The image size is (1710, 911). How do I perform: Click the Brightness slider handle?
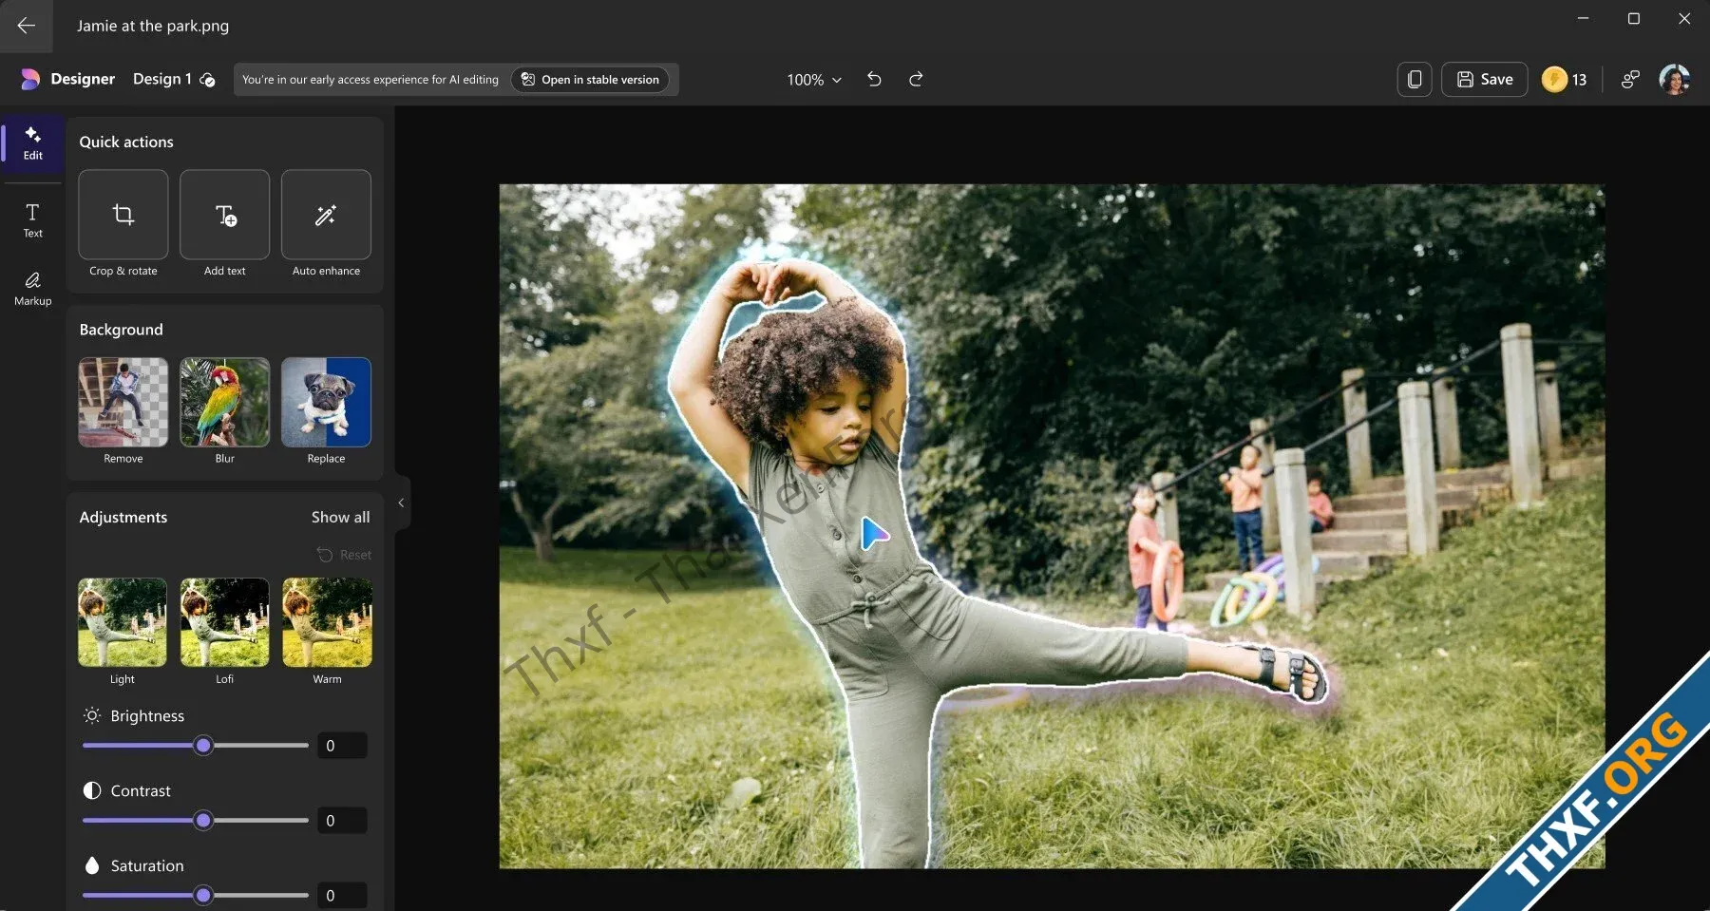[x=203, y=746]
